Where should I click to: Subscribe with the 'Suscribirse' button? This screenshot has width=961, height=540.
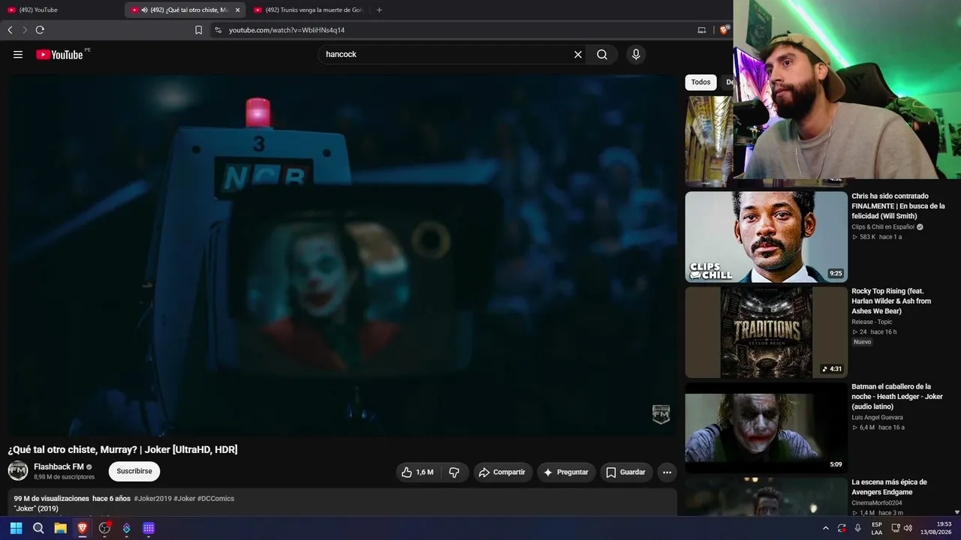pyautogui.click(x=134, y=471)
